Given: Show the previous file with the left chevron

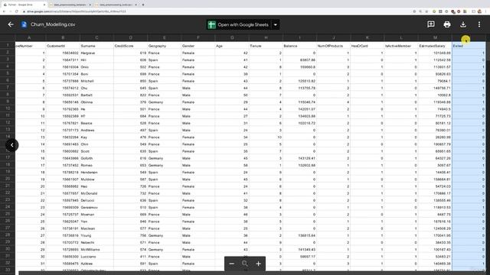Looking at the screenshot, I should 12,145.
